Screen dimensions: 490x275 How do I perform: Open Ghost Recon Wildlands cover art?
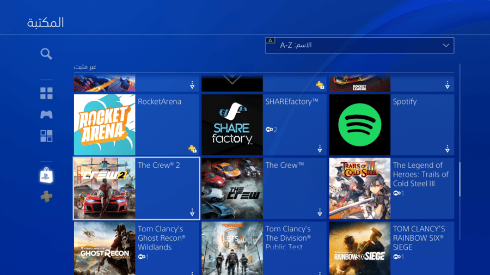[x=105, y=248]
